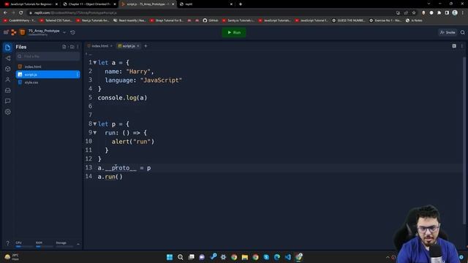Toggle the editor pane layout icon
The width and height of the screenshot is (468, 263).
454,46
